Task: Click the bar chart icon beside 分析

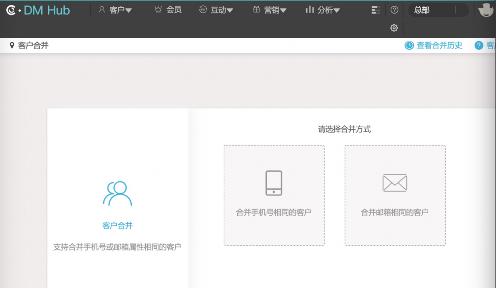Action: 310,10
